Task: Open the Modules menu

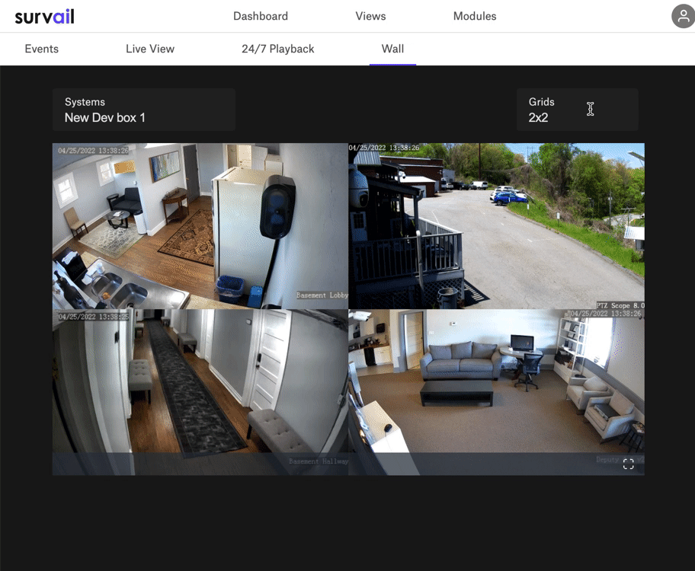Action: pyautogui.click(x=475, y=16)
